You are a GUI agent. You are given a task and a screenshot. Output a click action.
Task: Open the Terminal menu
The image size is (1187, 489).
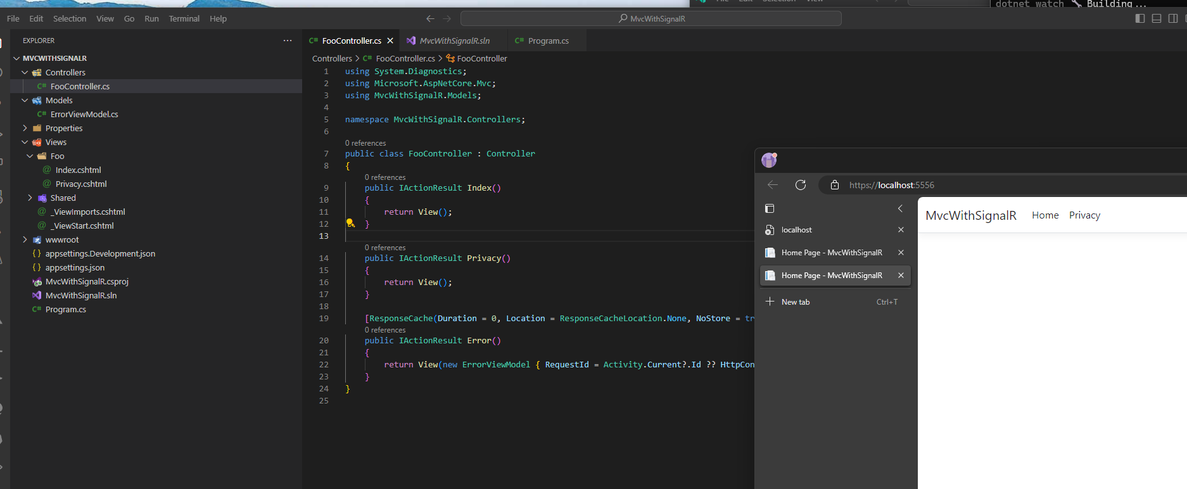pos(184,18)
